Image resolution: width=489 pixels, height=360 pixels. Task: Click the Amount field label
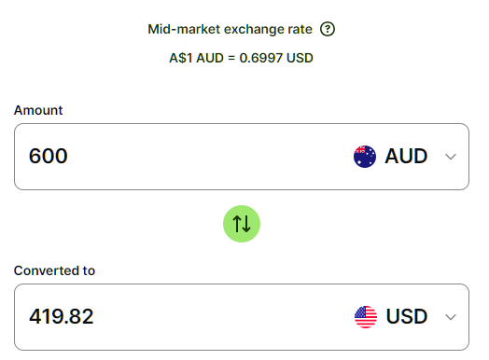coord(38,110)
